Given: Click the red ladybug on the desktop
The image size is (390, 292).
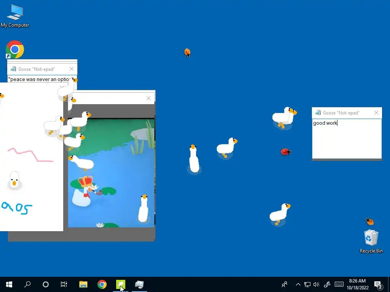Looking at the screenshot, I should coord(286,151).
